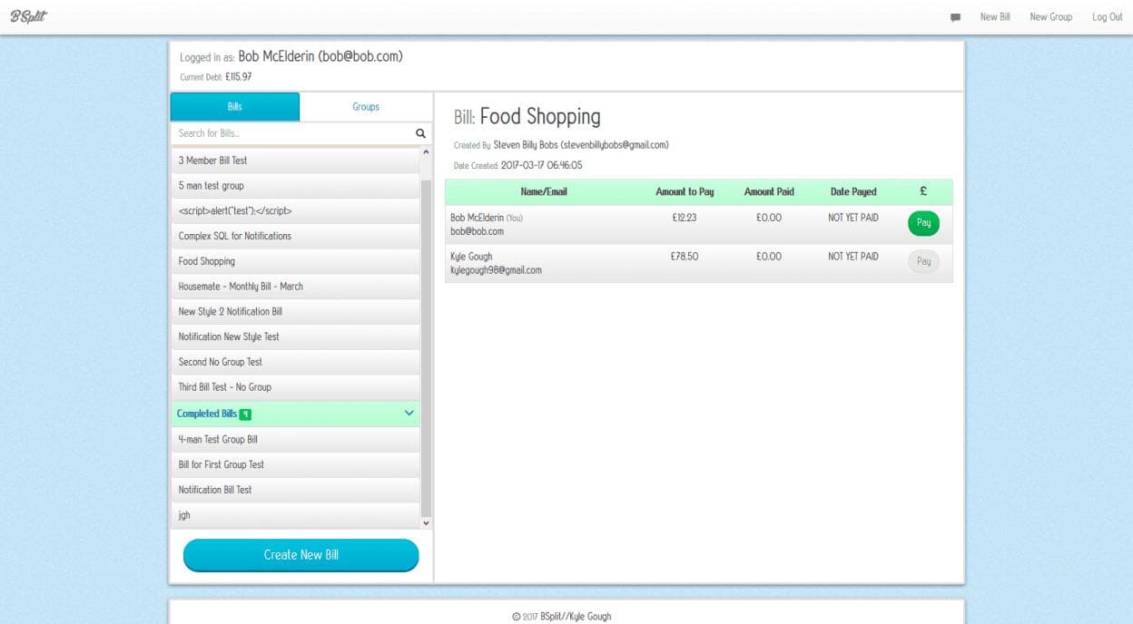Click the bill list scroll down arrow
This screenshot has width=1133, height=624.
[427, 522]
